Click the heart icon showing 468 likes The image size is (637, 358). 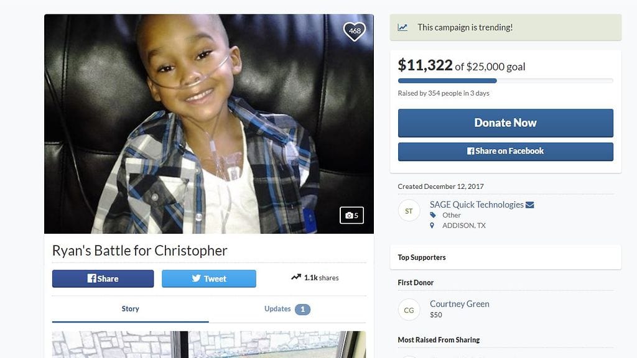coord(354,31)
